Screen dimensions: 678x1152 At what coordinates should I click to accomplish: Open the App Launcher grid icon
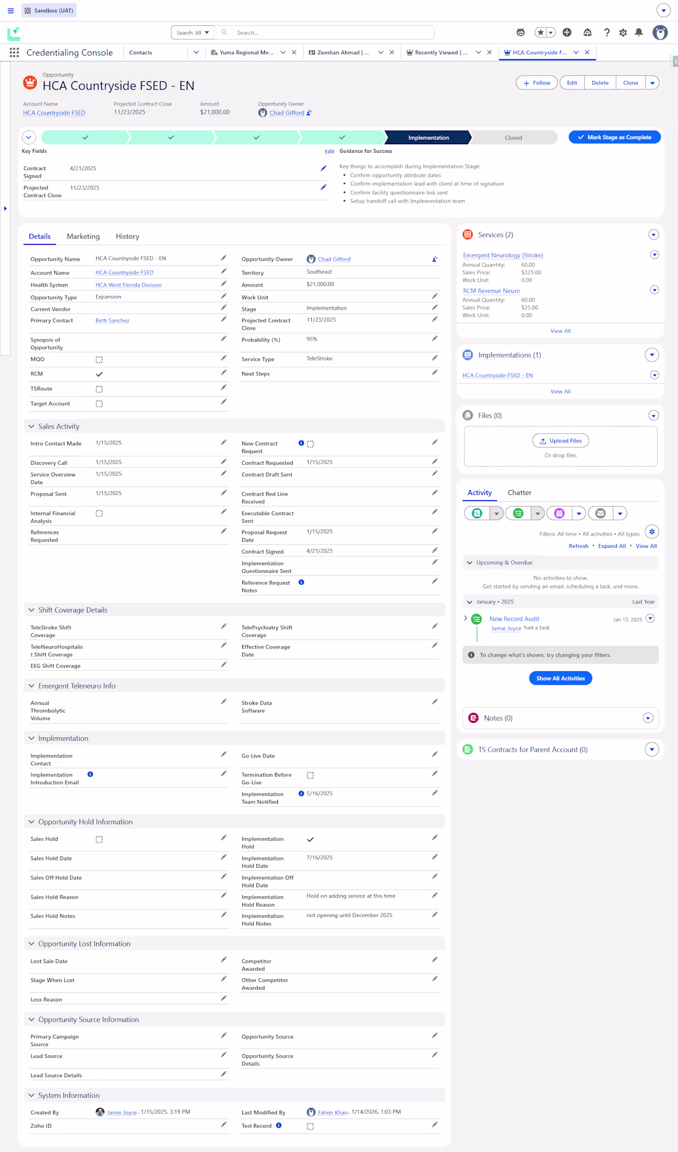(14, 53)
